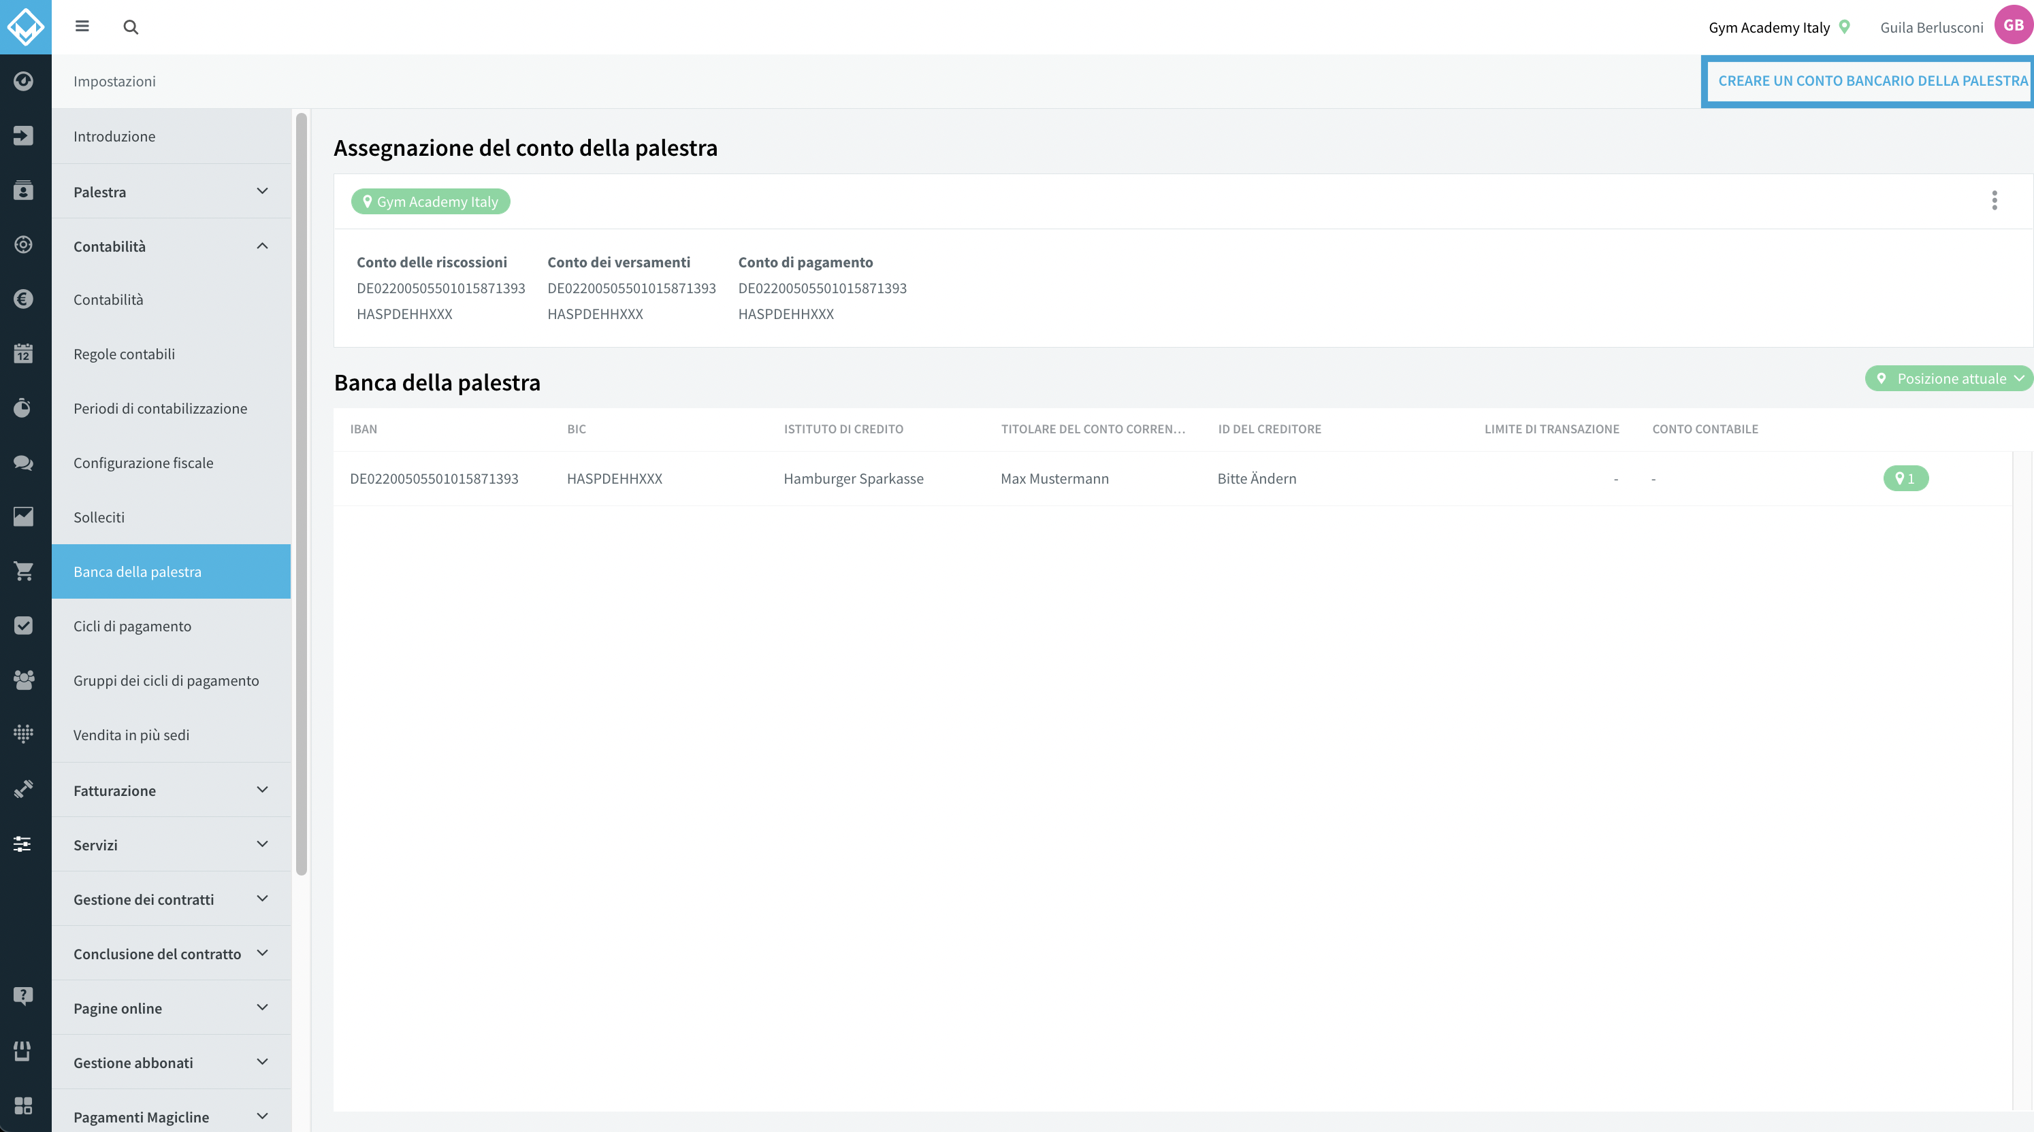This screenshot has height=1132, width=2034.
Task: Open the staff group sidebar icon
Action: point(24,680)
